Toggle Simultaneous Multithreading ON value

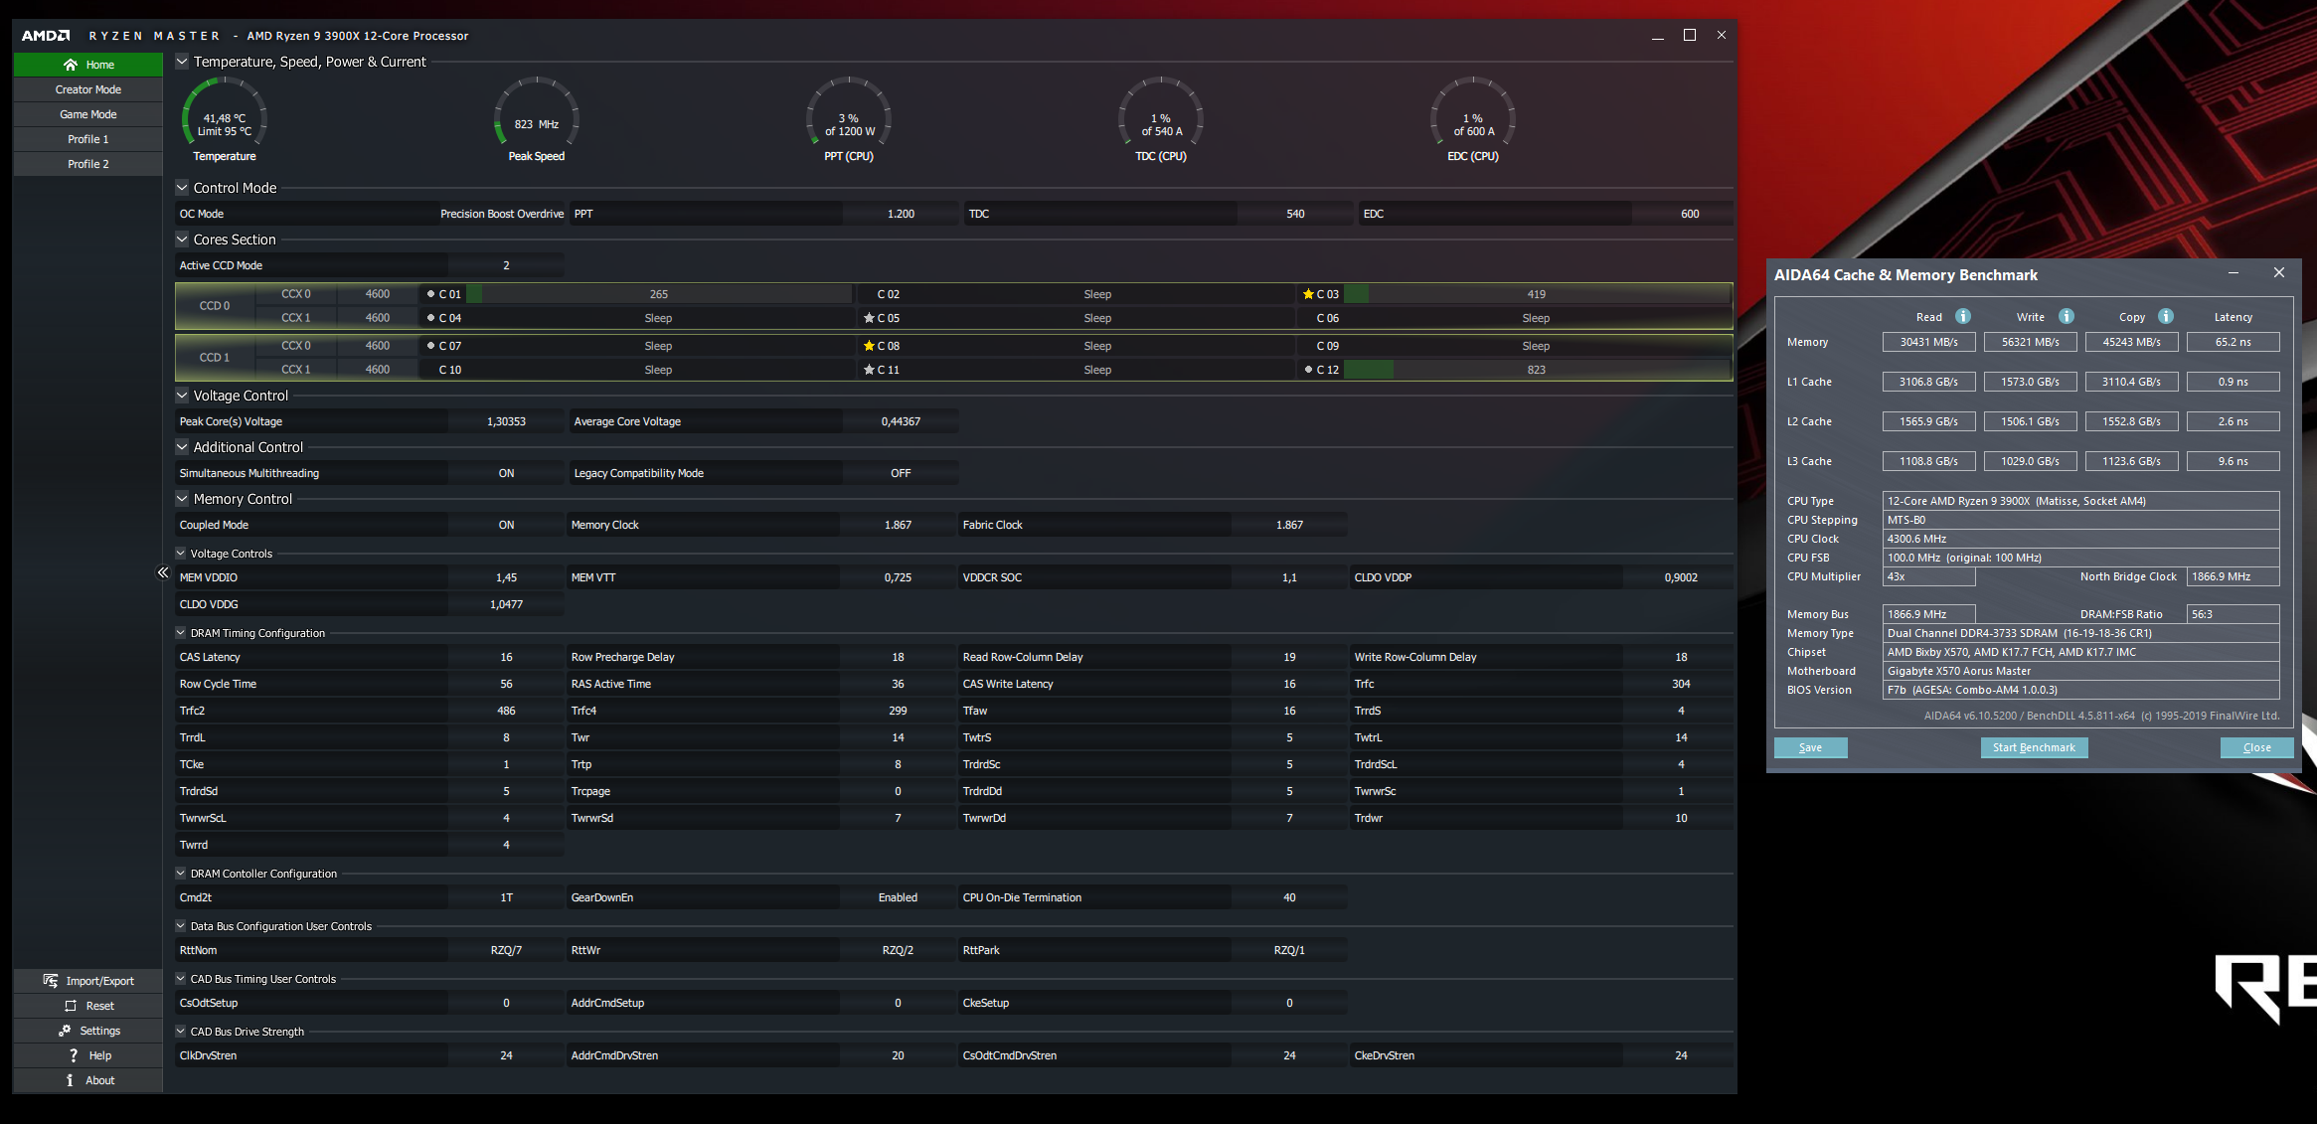pyautogui.click(x=506, y=473)
